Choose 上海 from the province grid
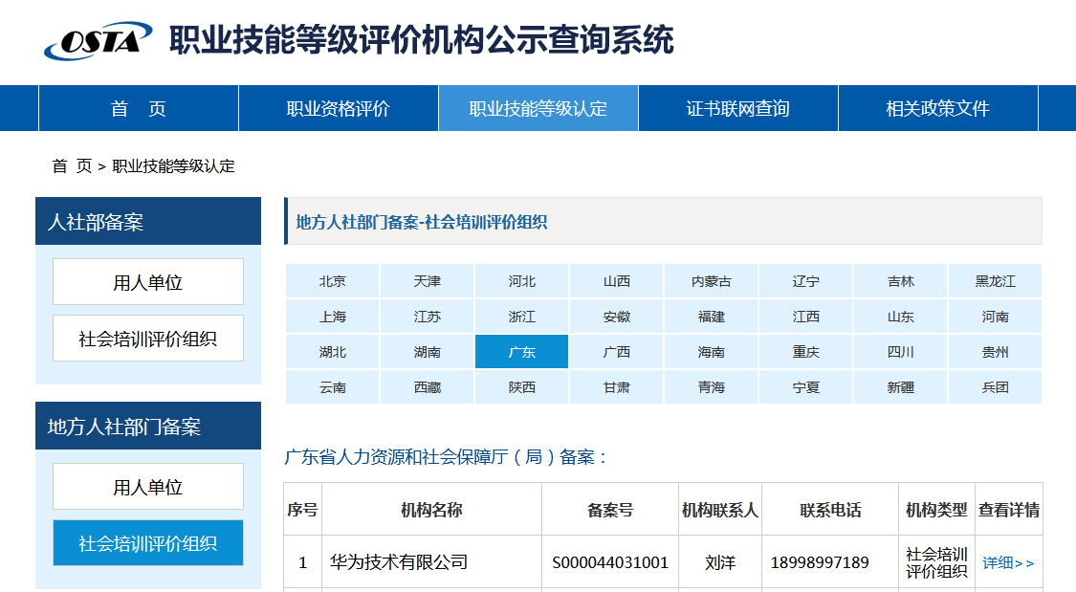This screenshot has height=592, width=1076. coord(333,317)
